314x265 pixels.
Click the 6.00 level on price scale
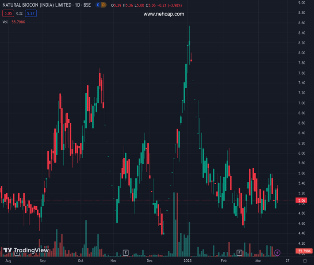pyautogui.click(x=302, y=153)
